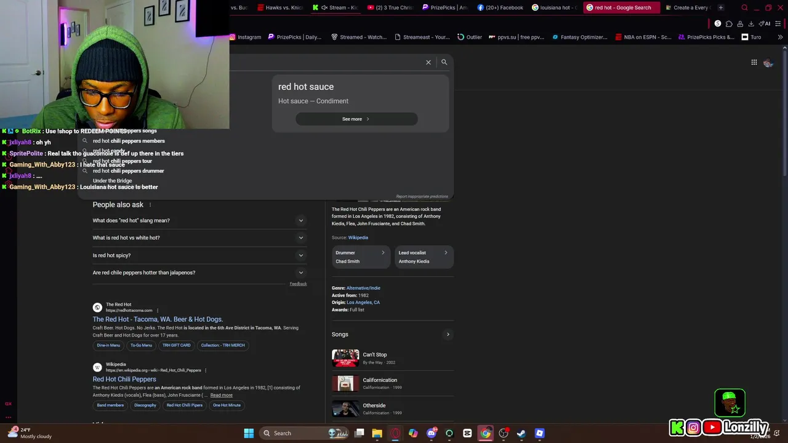Image resolution: width=788 pixels, height=443 pixels.
Task: Expand the Songs section arrow
Action: [448, 335]
